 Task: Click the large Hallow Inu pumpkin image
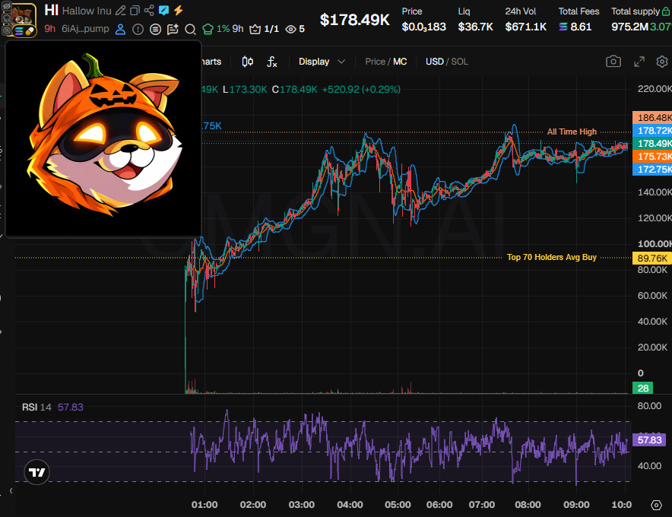[103, 138]
